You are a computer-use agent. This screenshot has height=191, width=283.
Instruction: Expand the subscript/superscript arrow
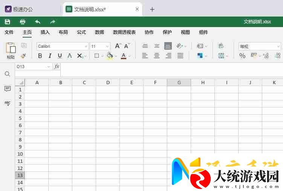tap(86, 56)
